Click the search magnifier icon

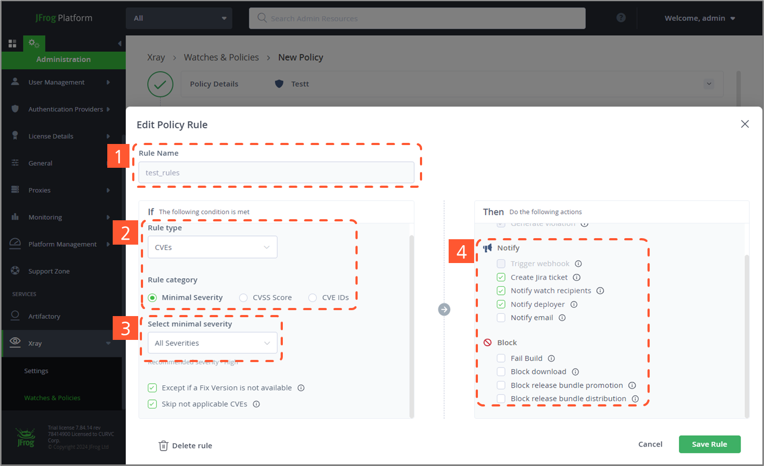262,18
